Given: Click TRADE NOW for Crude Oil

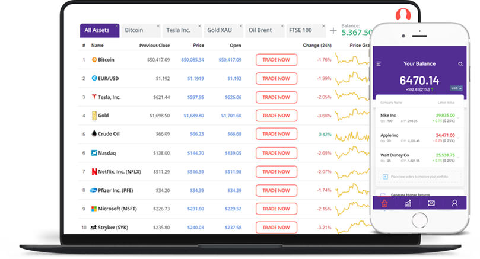Looking at the screenshot, I should tap(276, 134).
